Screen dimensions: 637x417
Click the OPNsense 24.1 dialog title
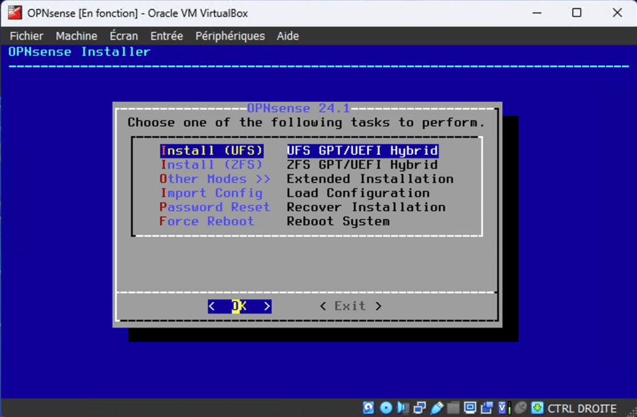pos(299,108)
